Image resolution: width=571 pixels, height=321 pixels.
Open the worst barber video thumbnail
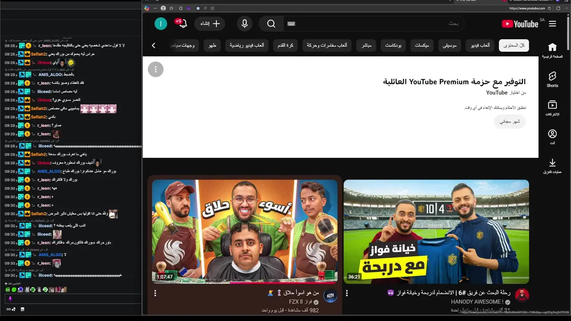[x=244, y=231]
